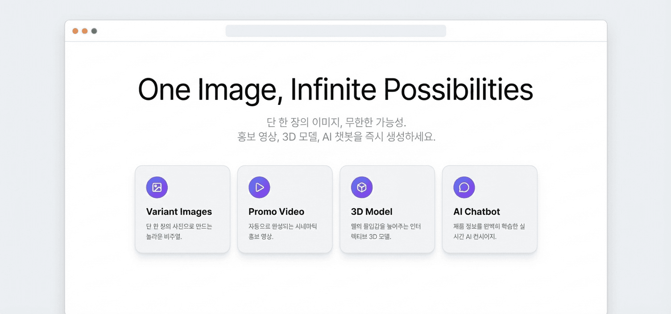
Task: Focus the browser address bar
Action: pyautogui.click(x=335, y=31)
